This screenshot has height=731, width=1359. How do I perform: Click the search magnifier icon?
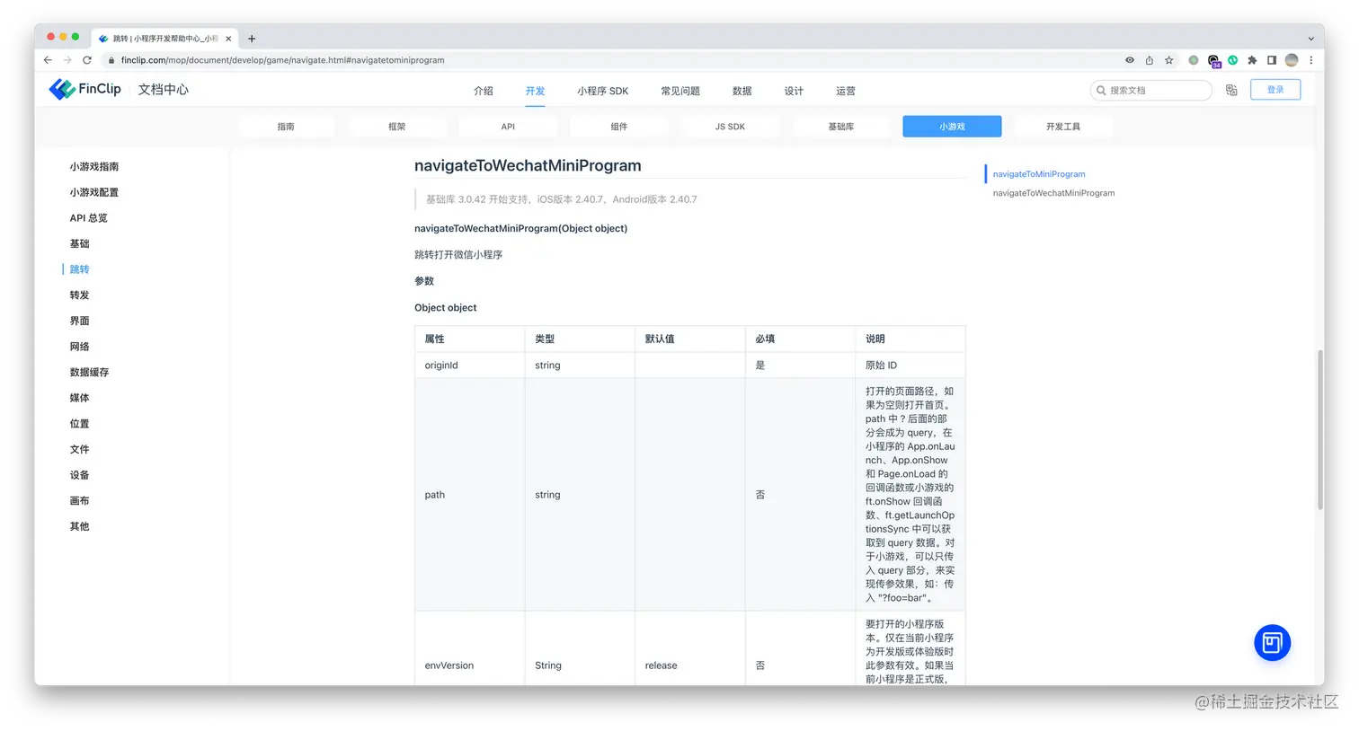click(x=1101, y=90)
